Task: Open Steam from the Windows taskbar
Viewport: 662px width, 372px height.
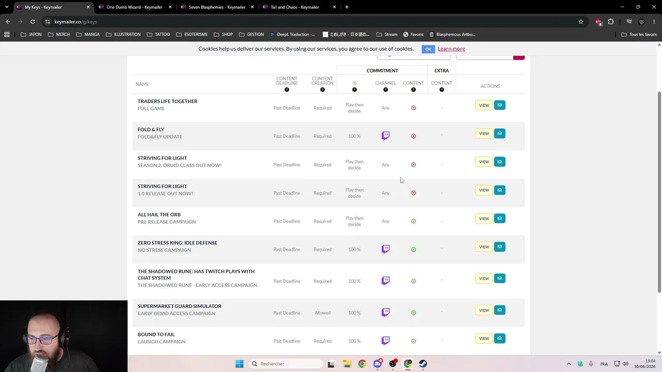Action: click(x=423, y=364)
